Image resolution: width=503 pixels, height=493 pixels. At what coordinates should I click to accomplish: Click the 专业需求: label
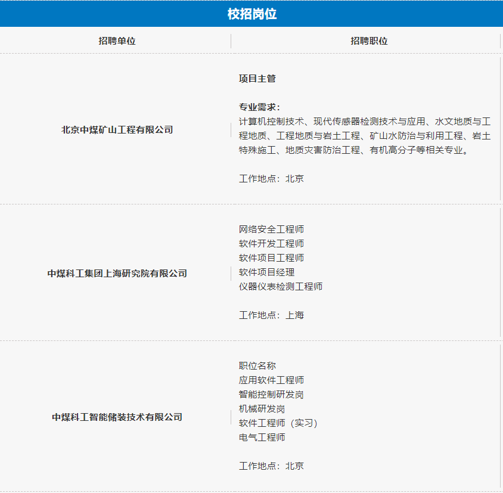pyautogui.click(x=259, y=107)
